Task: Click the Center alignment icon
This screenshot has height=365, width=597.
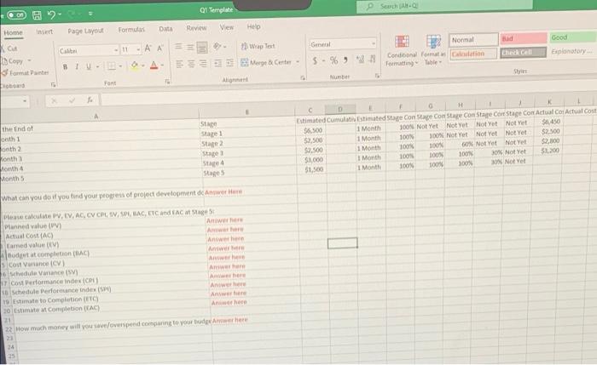Action: [192, 64]
